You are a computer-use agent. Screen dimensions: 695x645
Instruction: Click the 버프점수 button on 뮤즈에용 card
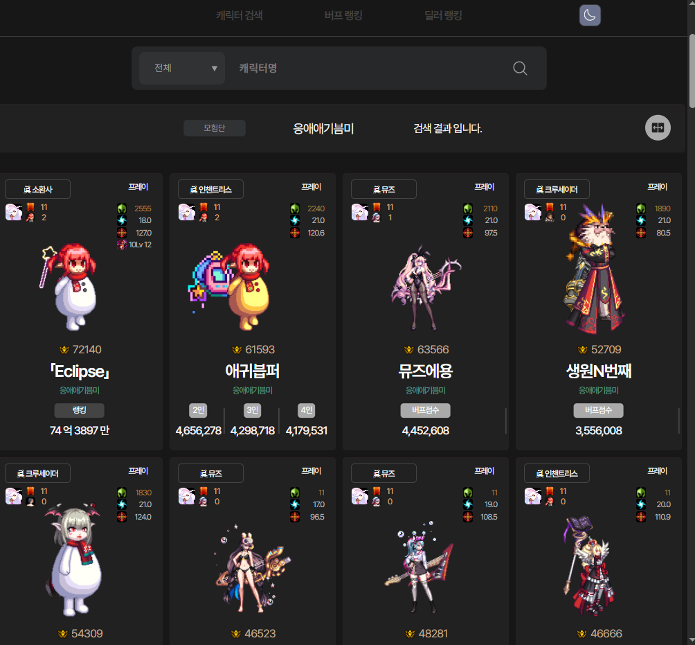(426, 410)
